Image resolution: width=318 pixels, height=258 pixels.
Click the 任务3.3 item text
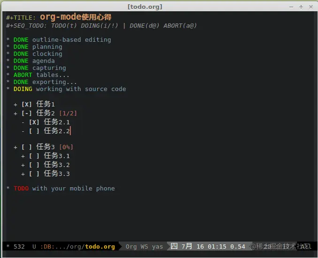pos(57,174)
